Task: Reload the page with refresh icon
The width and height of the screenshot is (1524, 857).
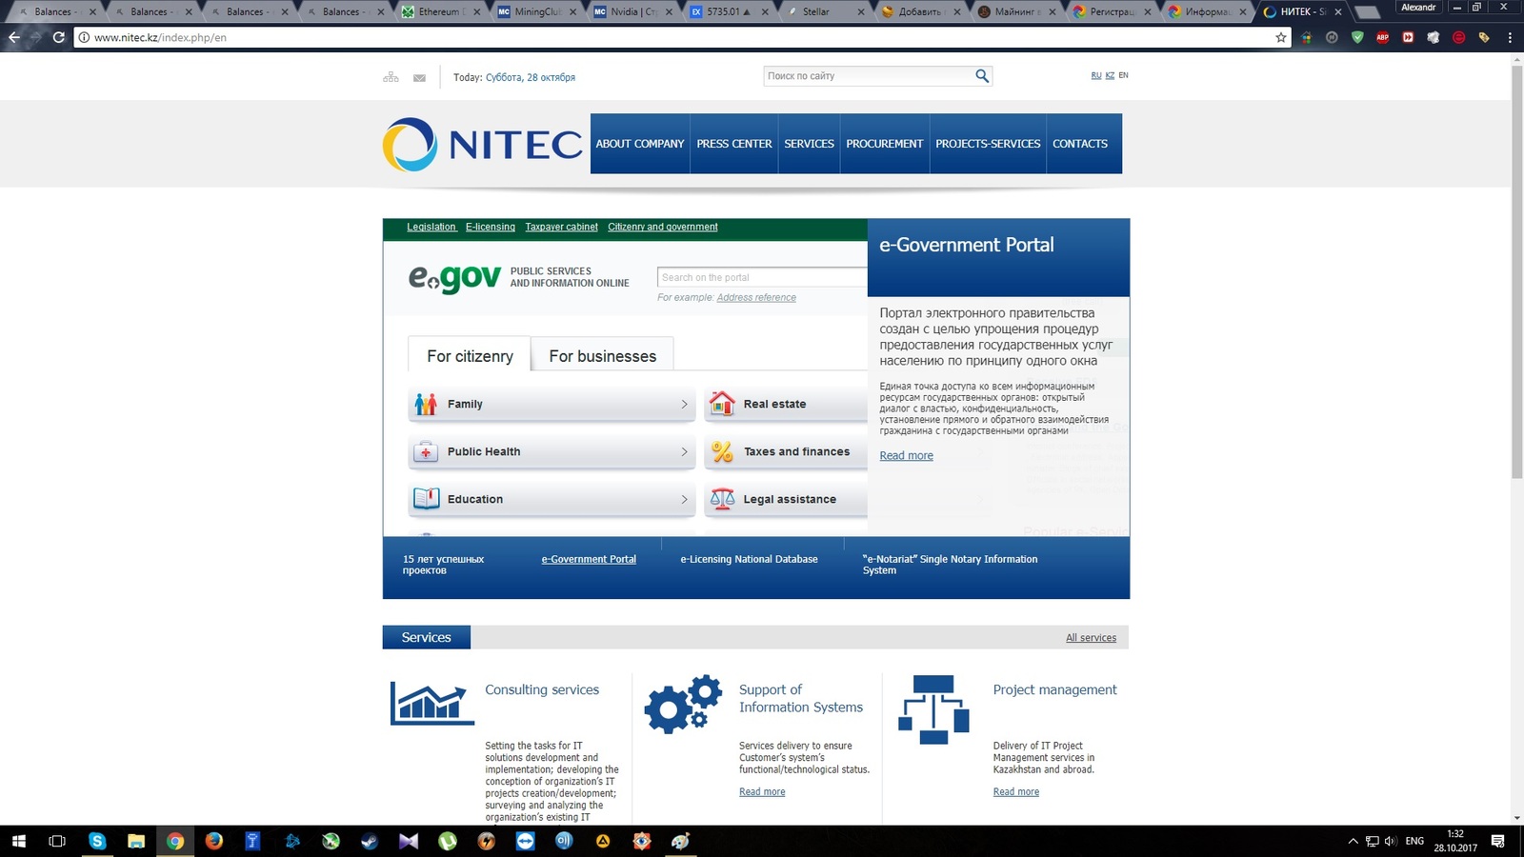Action: tap(59, 38)
